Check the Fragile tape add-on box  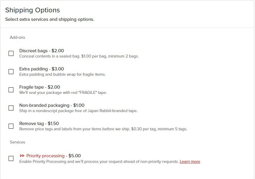(11, 90)
